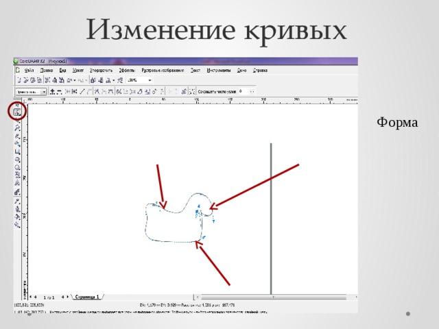Open the Правка menu
439x329 pixels.
pyautogui.click(x=47, y=70)
